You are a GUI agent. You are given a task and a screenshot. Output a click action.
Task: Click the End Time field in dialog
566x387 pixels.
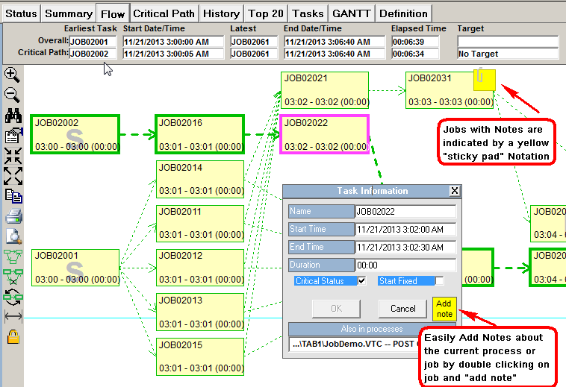point(405,248)
